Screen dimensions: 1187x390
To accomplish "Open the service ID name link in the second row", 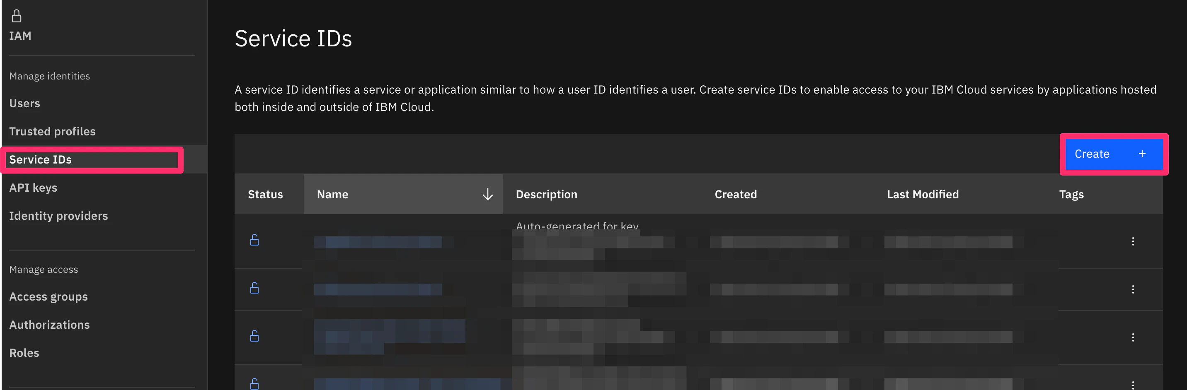I will pos(378,290).
